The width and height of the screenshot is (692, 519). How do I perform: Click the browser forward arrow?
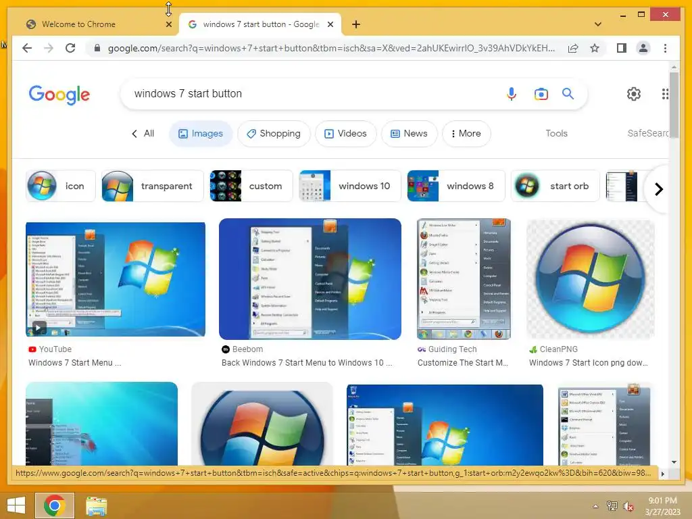coord(49,48)
